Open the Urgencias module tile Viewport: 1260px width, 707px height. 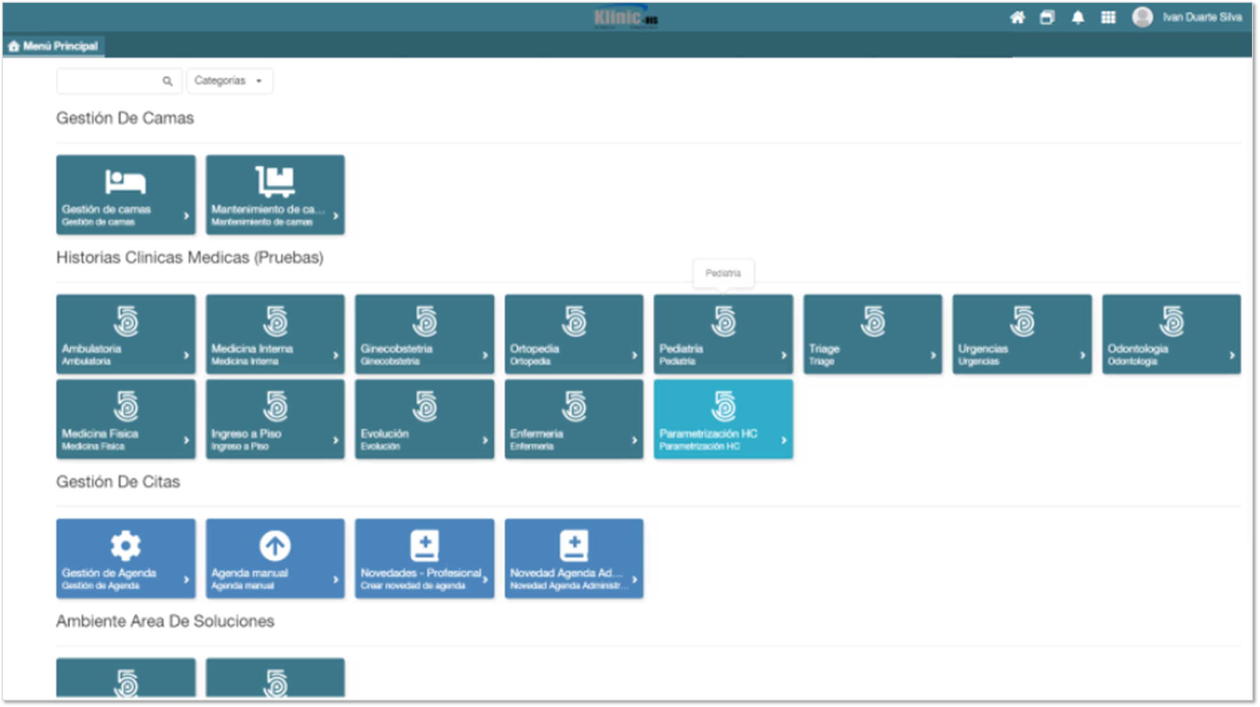pos(1021,334)
